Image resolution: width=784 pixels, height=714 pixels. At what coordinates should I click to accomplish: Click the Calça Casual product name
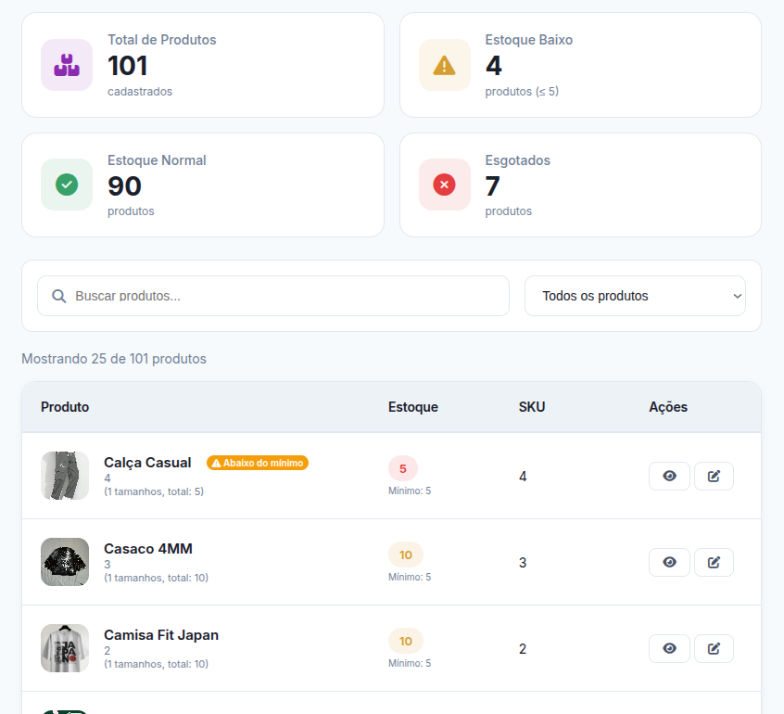(x=147, y=463)
